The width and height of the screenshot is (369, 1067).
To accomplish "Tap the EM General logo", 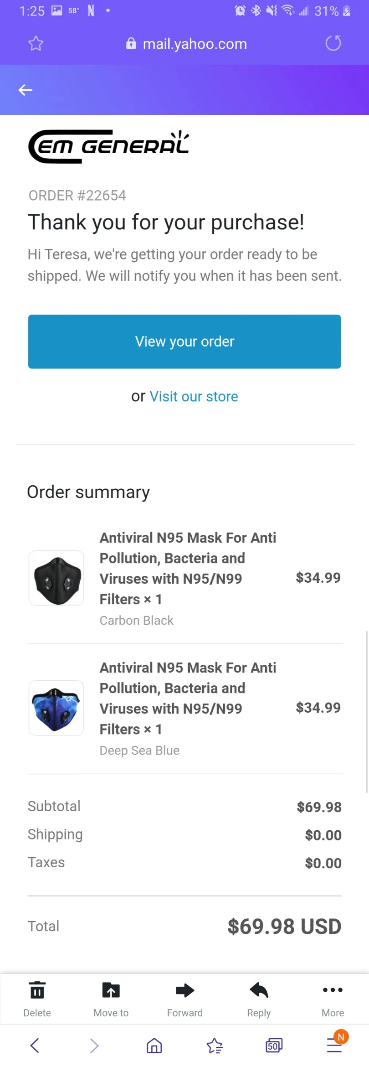I will point(108,146).
